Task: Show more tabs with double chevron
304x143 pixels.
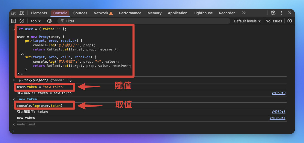Action: point(244,13)
